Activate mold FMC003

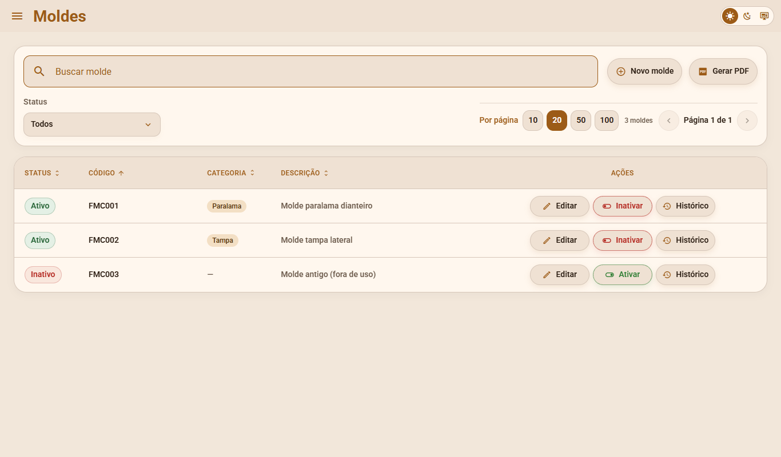point(623,275)
